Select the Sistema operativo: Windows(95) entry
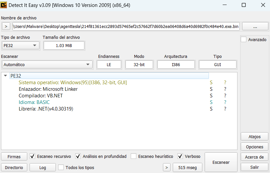The height and width of the screenshot is (173, 270). pos(73,83)
